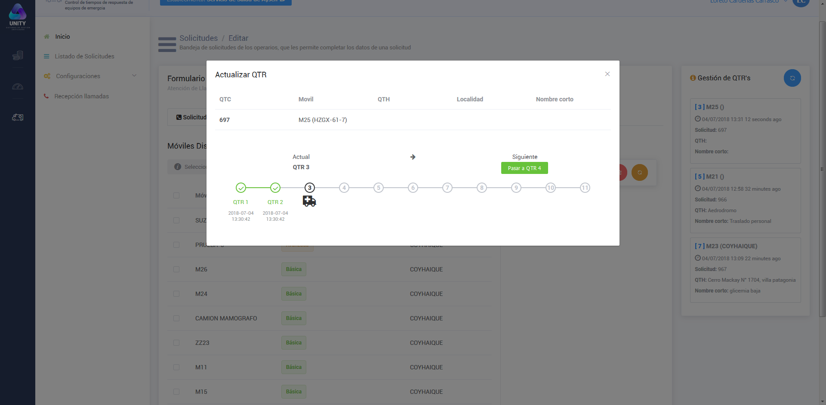Tick the checkbox for CAMION MAMOGRAFO
Image resolution: width=826 pixels, height=405 pixels.
[x=176, y=318]
